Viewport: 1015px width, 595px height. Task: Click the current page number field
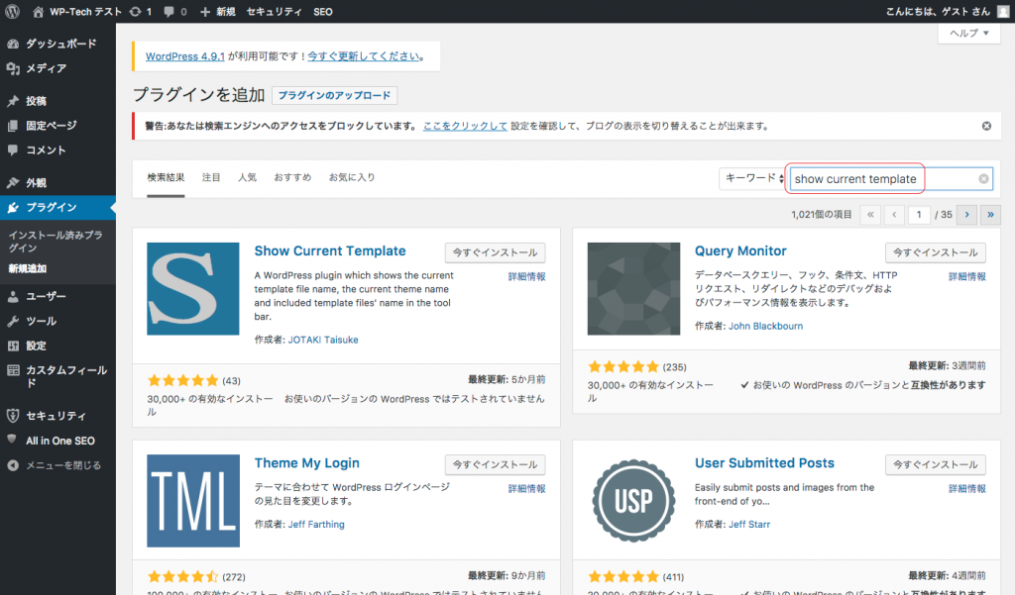[919, 215]
